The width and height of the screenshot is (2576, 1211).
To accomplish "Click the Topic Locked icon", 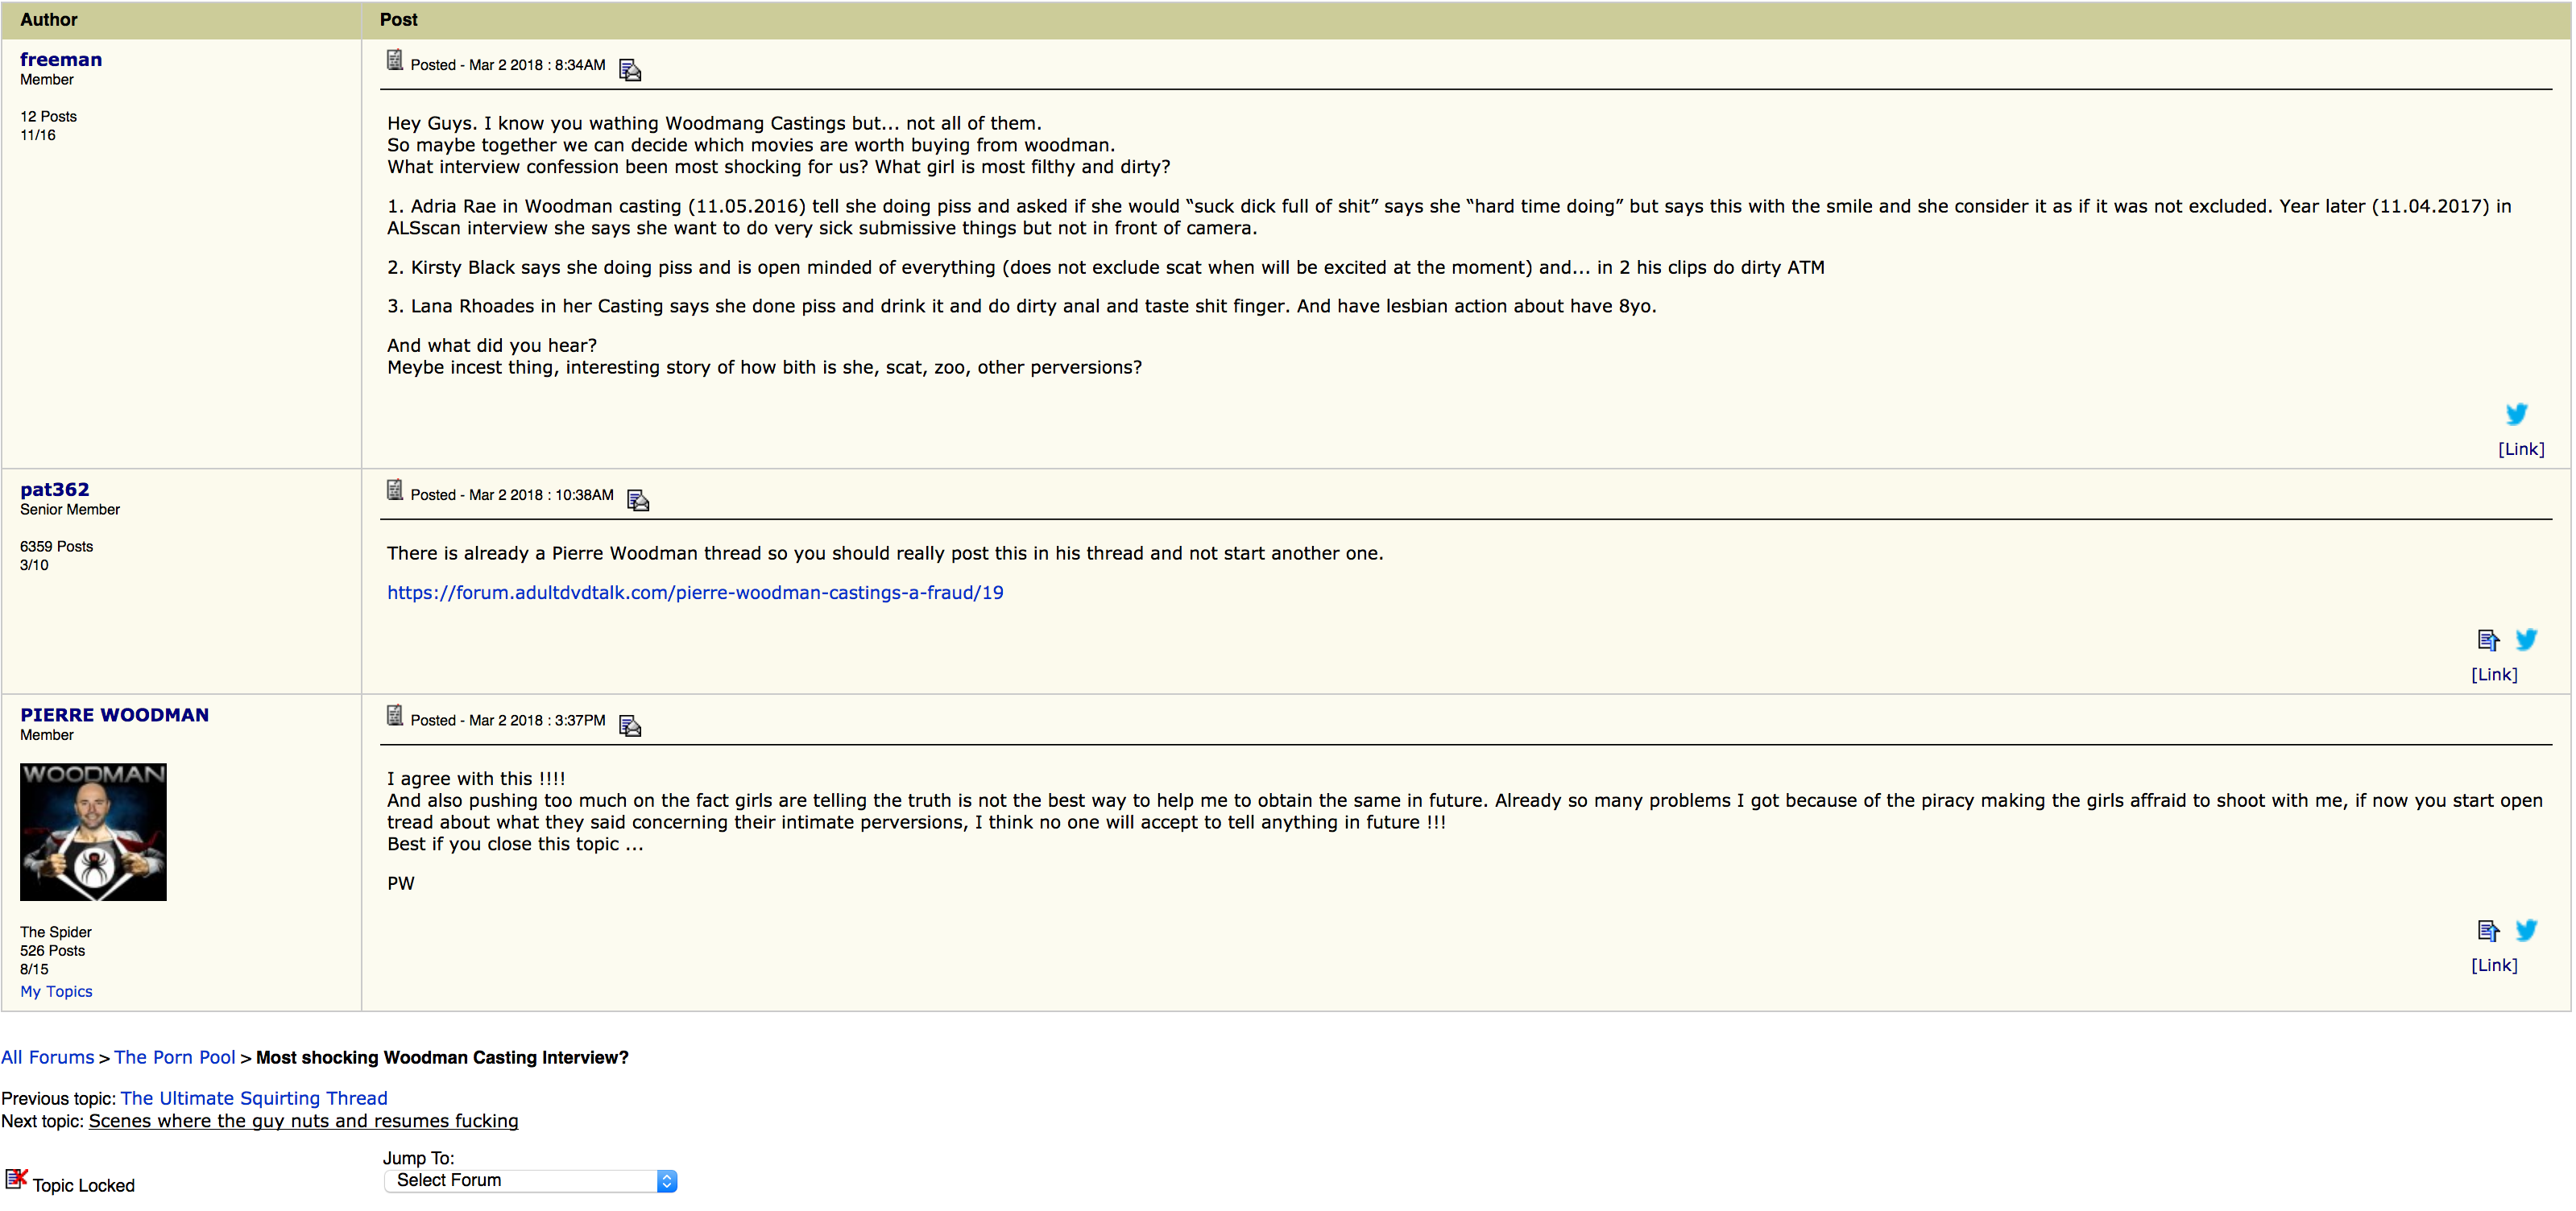I will pyautogui.click(x=16, y=1179).
